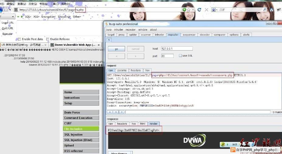
Task: Click the port input field showing 80
Action: [167, 56]
